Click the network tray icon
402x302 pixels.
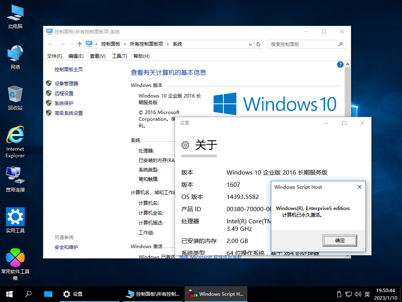coord(349,294)
